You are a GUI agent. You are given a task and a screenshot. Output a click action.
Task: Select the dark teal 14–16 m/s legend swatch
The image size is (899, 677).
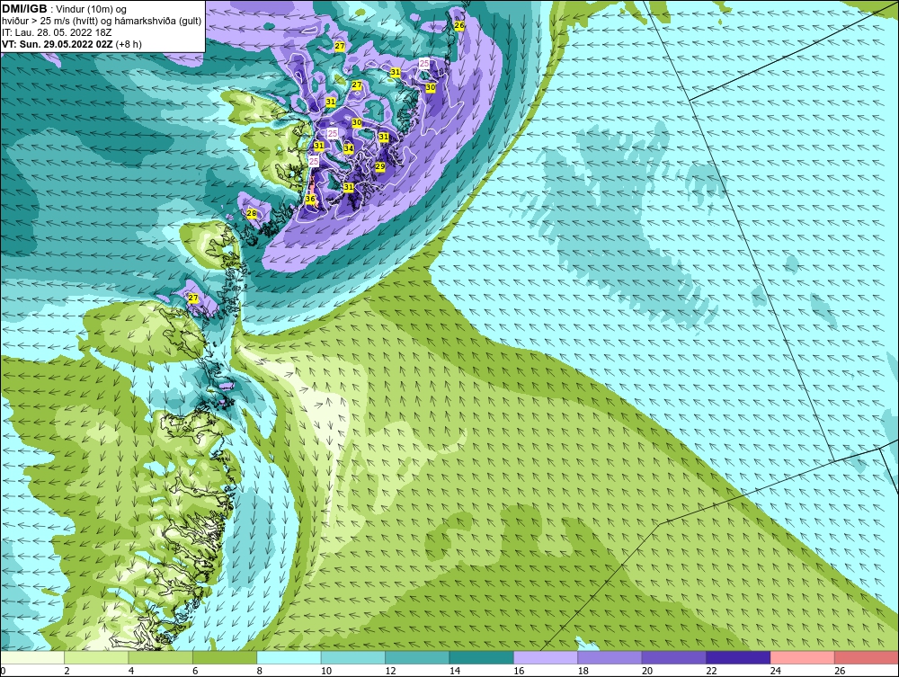pyautogui.click(x=482, y=657)
